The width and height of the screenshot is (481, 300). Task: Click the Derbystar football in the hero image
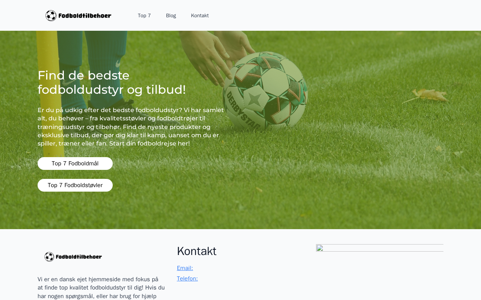click(x=265, y=92)
